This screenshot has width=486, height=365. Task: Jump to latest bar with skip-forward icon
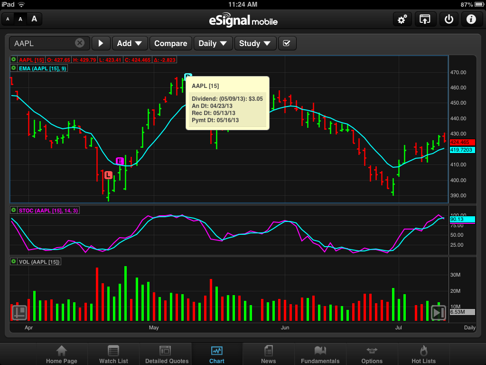(x=438, y=312)
